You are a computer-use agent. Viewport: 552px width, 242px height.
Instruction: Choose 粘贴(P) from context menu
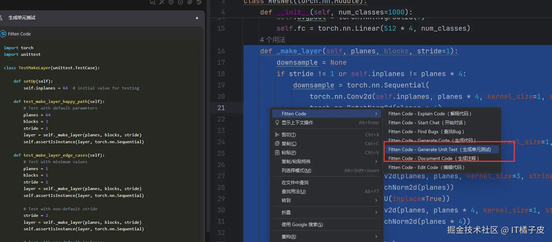coord(326,152)
